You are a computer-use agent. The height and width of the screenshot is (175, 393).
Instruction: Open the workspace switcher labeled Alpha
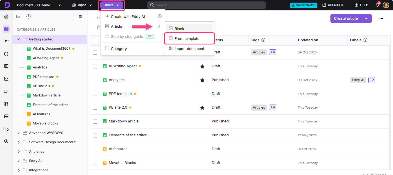pyautogui.click(x=82, y=5)
